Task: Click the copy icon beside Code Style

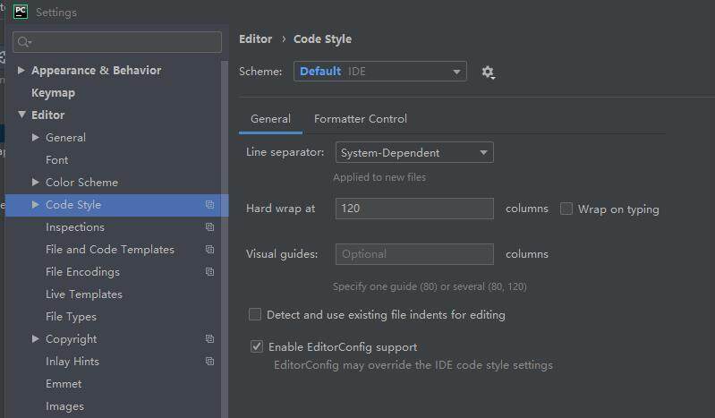Action: [209, 205]
